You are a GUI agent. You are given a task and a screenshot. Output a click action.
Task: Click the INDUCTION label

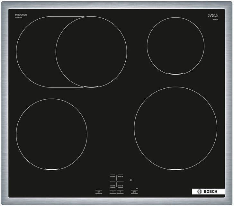tap(21, 15)
